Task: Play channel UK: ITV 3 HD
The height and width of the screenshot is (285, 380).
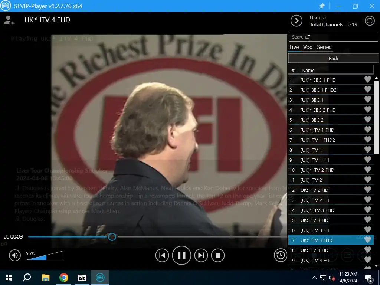Action: (331, 220)
